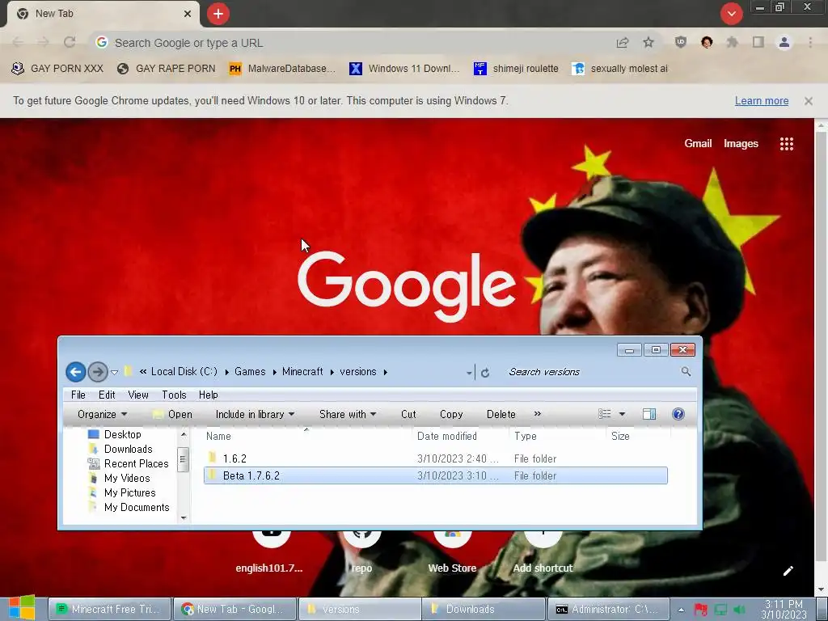828x621 pixels.
Task: Select the Beta 1.7.6.2 folder
Action: coord(436,475)
